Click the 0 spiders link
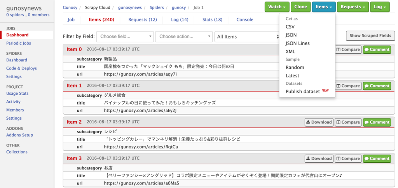The image size is (398, 188). (15, 15)
